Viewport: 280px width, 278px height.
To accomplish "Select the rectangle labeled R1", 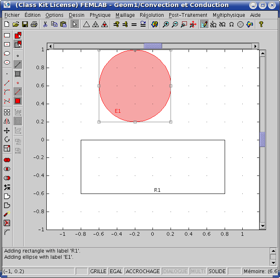I will tap(153, 193).
